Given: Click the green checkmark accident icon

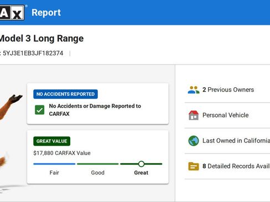Looking at the screenshot, I should click(x=40, y=110).
